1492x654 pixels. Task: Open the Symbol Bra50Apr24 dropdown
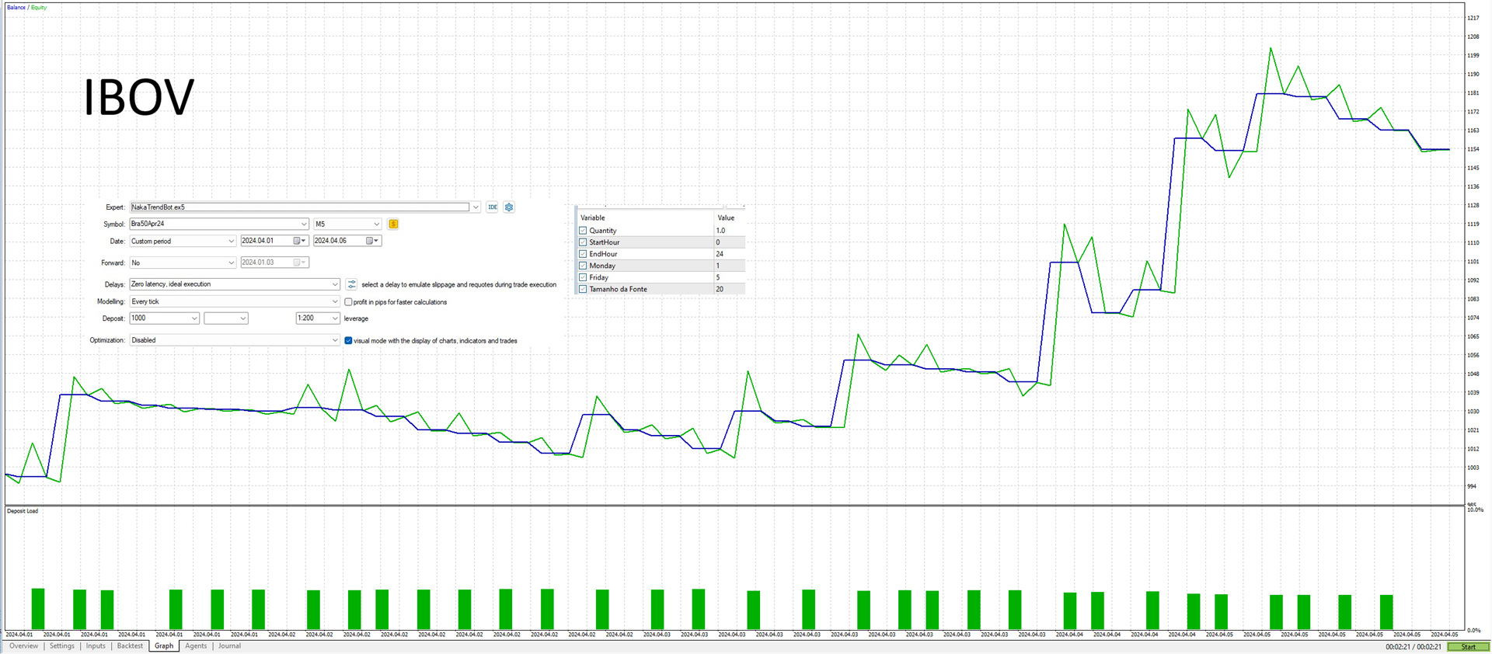point(219,224)
